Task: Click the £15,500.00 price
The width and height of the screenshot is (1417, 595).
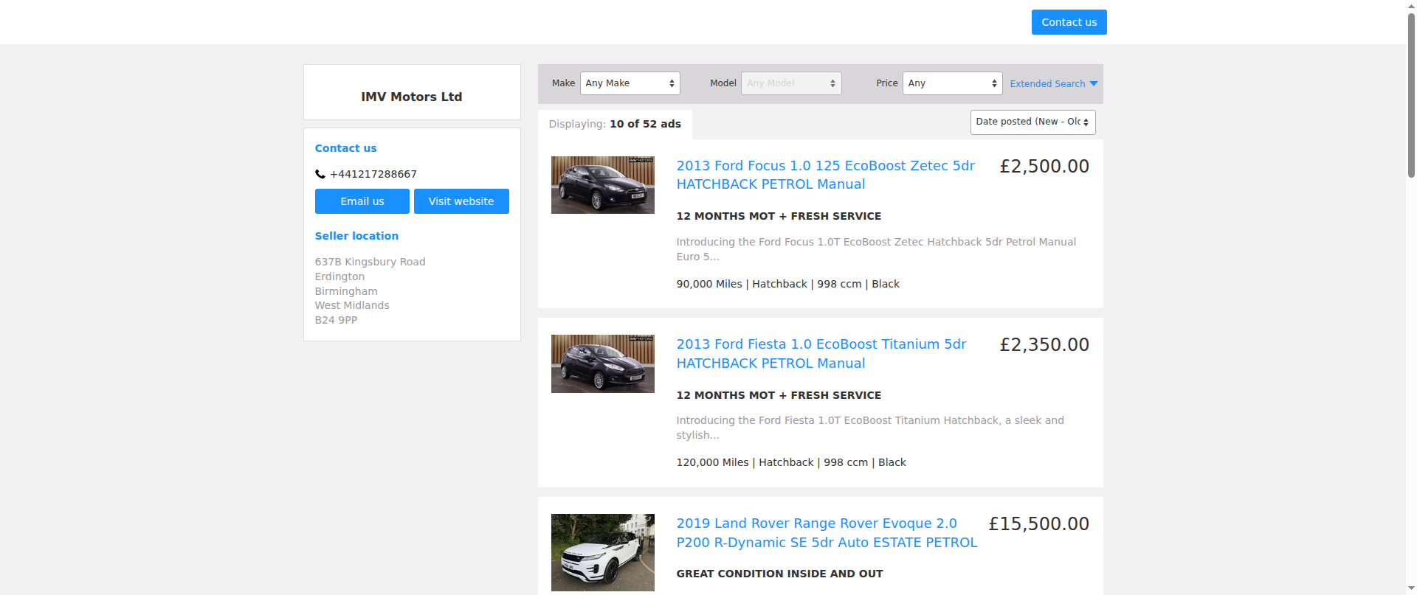Action: (1038, 524)
